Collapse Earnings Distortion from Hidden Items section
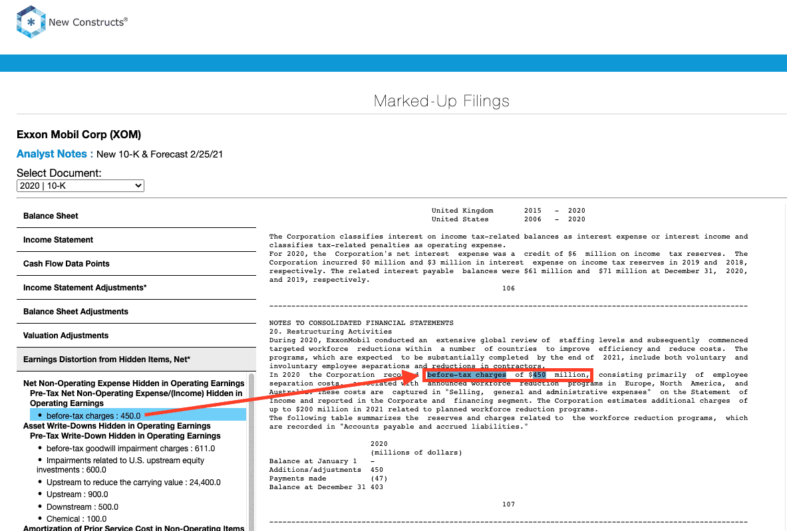 pyautogui.click(x=136, y=360)
